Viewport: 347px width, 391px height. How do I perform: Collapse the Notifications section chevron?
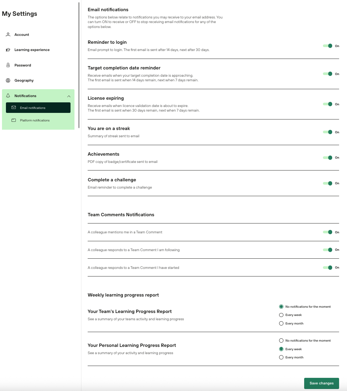point(69,96)
